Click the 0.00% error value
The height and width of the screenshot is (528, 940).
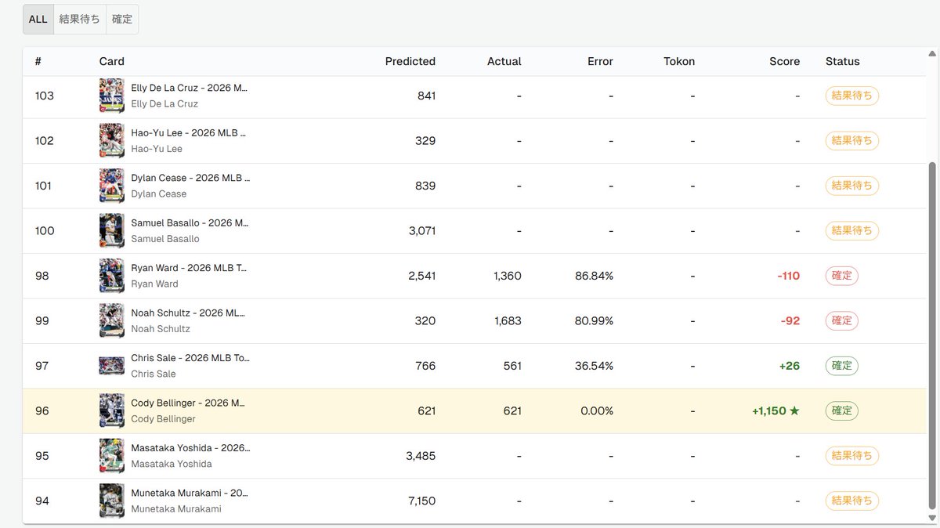[x=597, y=411]
